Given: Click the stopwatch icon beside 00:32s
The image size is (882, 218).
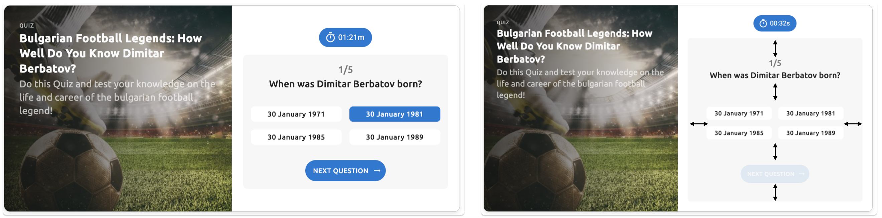Looking at the screenshot, I should 763,23.
